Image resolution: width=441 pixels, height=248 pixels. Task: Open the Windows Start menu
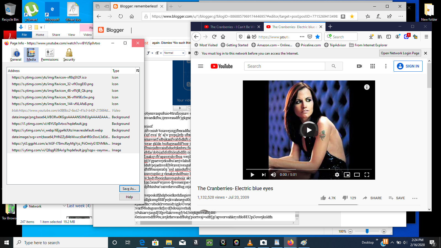(7, 242)
